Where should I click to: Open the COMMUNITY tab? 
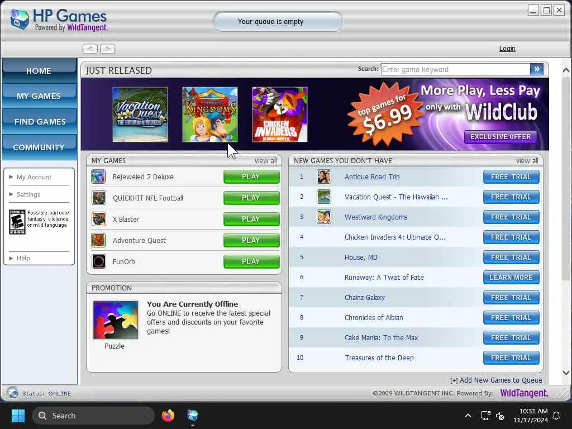39,147
